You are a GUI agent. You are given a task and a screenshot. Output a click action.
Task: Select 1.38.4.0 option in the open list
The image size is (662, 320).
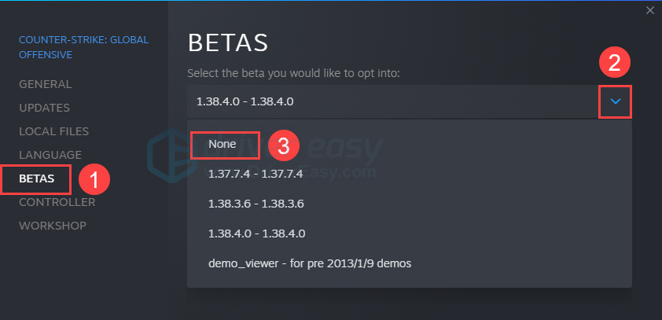pyautogui.click(x=256, y=234)
